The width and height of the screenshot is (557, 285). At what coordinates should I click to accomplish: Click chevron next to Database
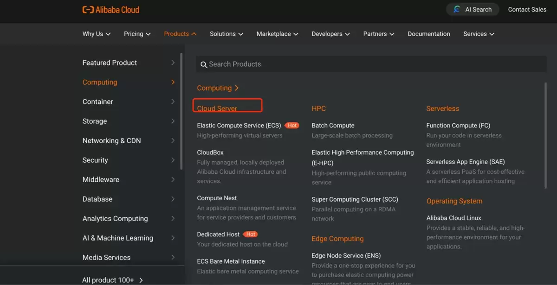point(173,199)
